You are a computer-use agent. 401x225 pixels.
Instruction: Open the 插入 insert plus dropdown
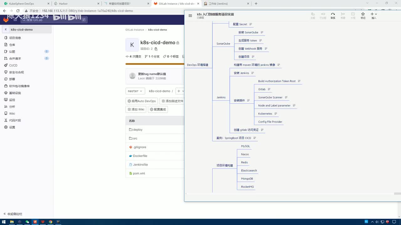click(374, 16)
